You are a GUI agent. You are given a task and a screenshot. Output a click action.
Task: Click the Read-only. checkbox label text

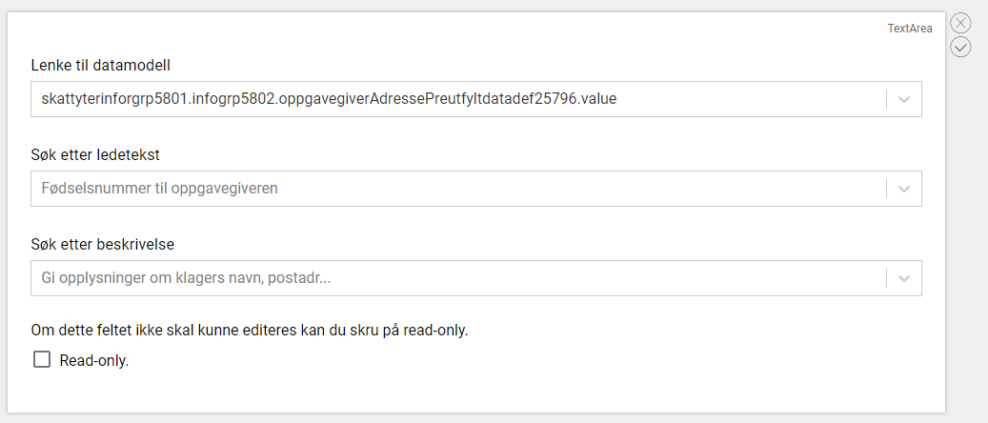point(94,361)
